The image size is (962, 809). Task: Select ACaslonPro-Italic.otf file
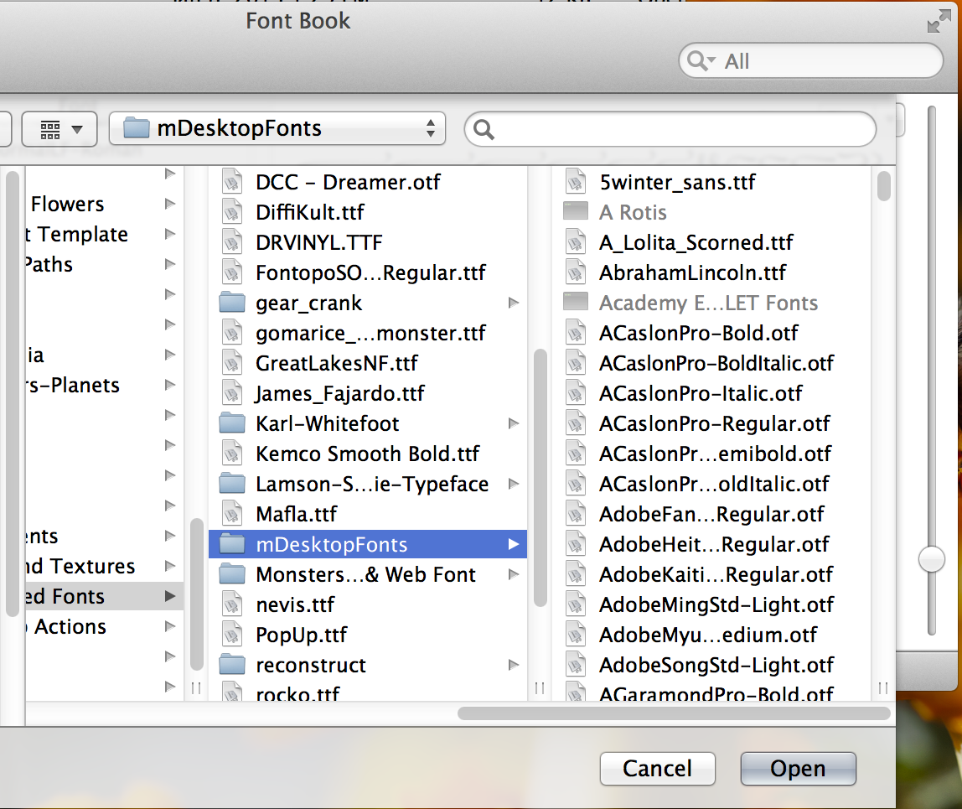[711, 393]
